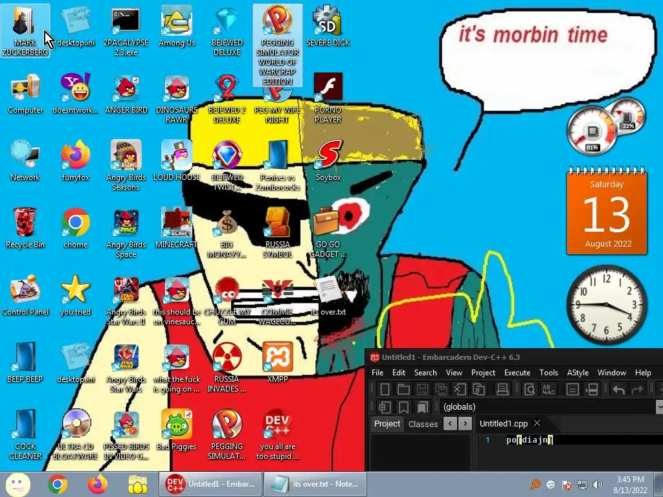Select the XMPP desktop icon
Viewport: 663px width, 497px height.
point(277,364)
